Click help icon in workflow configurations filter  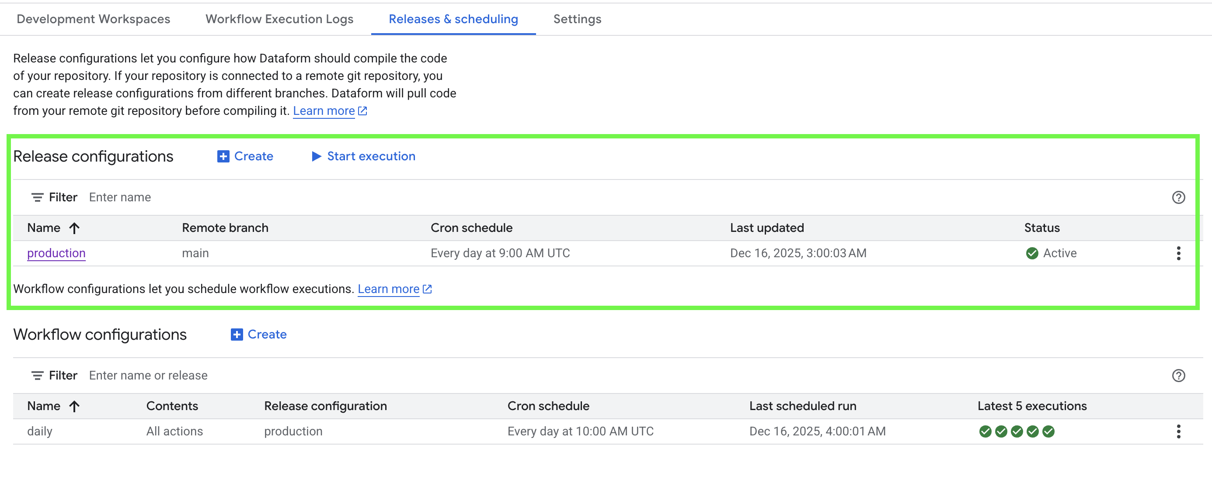(1177, 376)
